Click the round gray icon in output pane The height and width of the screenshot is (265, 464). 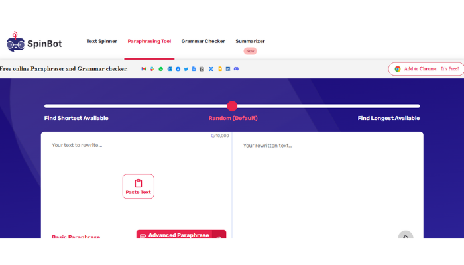406,235
